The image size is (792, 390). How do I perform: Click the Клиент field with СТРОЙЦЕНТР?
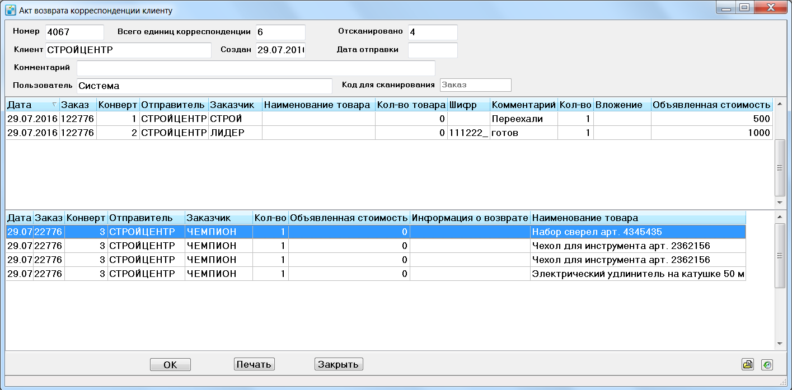pyautogui.click(x=128, y=50)
